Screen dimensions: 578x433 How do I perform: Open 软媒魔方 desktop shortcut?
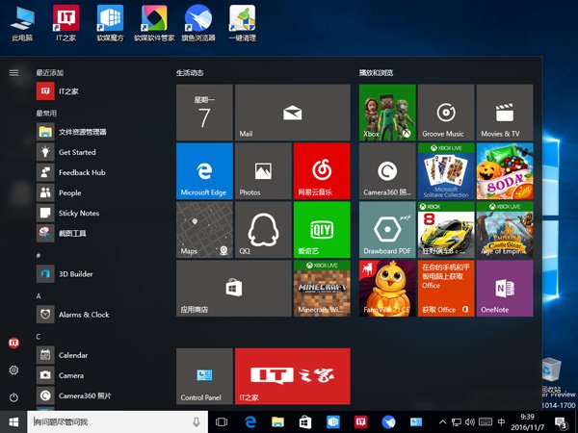point(110,23)
